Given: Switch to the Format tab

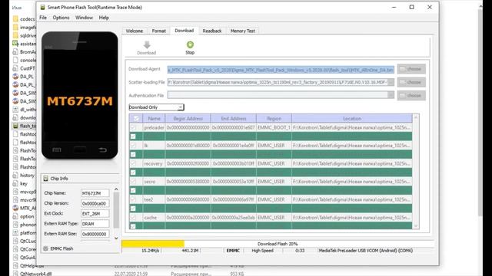Looking at the screenshot, I should [159, 31].
